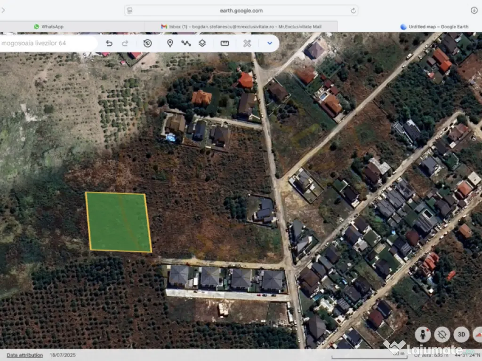Expand the blue toolbar chevron dropdown
The image size is (482, 361).
[x=270, y=43]
